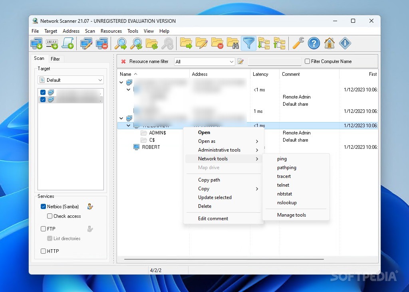The width and height of the screenshot is (409, 292).
Task: Click Update selected in context menu
Action: click(x=224, y=197)
